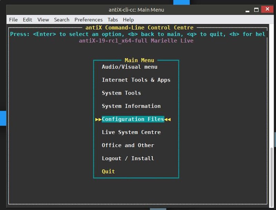Select Office and Other
This screenshot has height=210, width=276.
(x=128, y=145)
